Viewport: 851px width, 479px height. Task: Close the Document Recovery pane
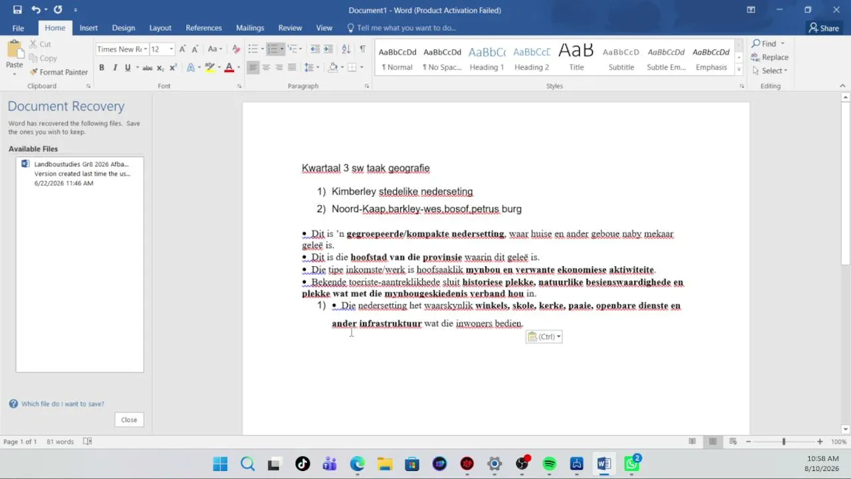[129, 420]
